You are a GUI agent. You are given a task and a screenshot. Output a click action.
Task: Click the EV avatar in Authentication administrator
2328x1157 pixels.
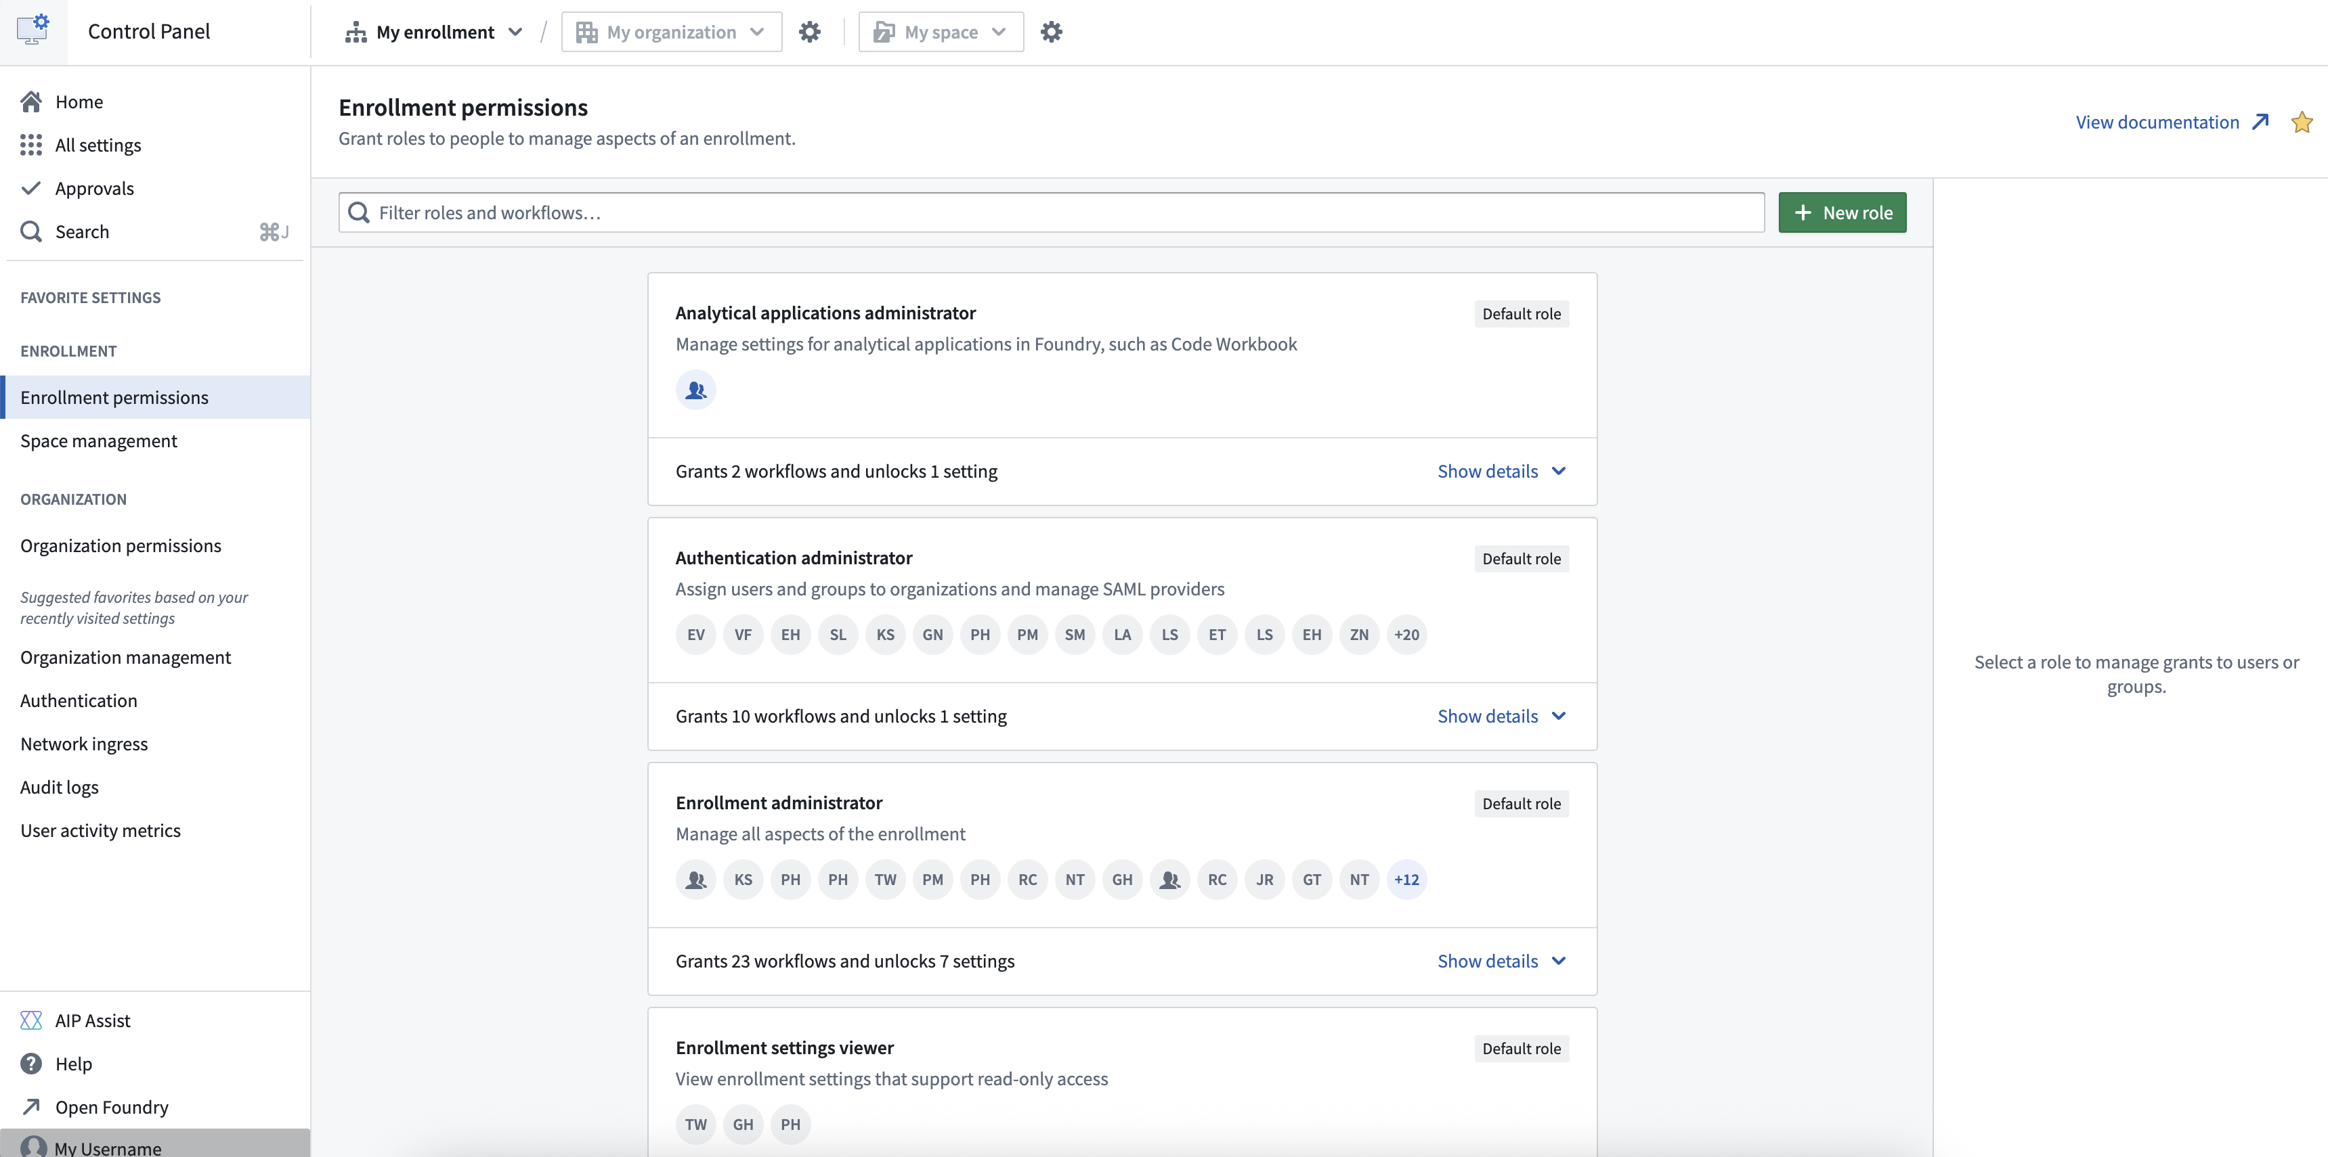pyautogui.click(x=696, y=635)
